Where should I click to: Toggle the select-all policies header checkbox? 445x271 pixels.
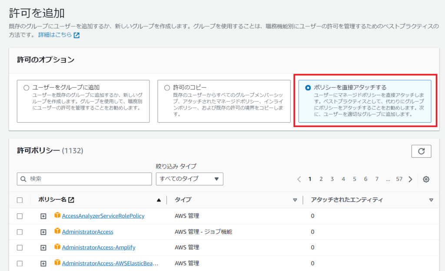[20, 200]
